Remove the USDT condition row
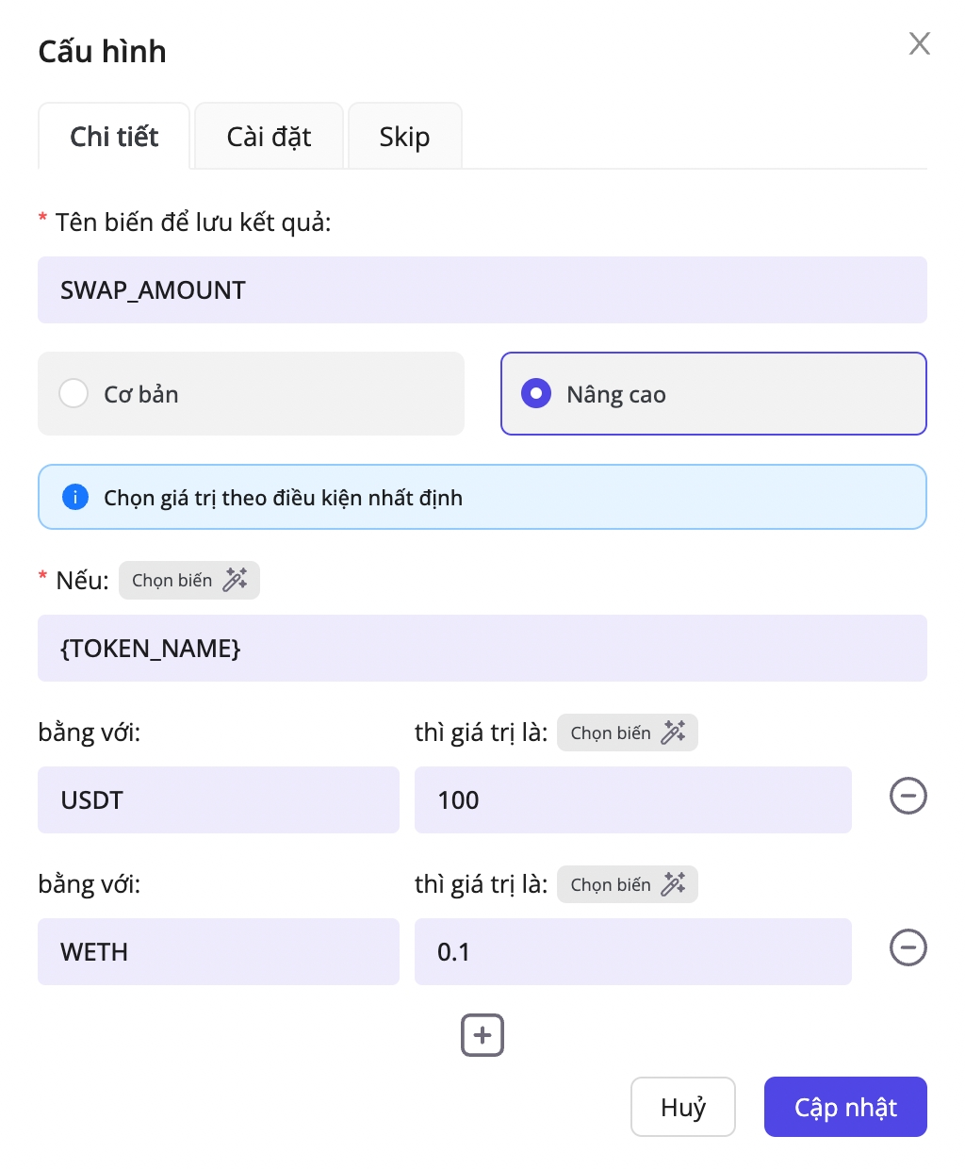Viewport: 965px width, 1169px height. [x=908, y=797]
